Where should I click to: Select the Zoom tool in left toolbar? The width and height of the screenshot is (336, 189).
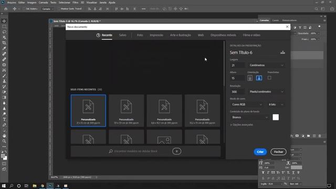pos(4,141)
